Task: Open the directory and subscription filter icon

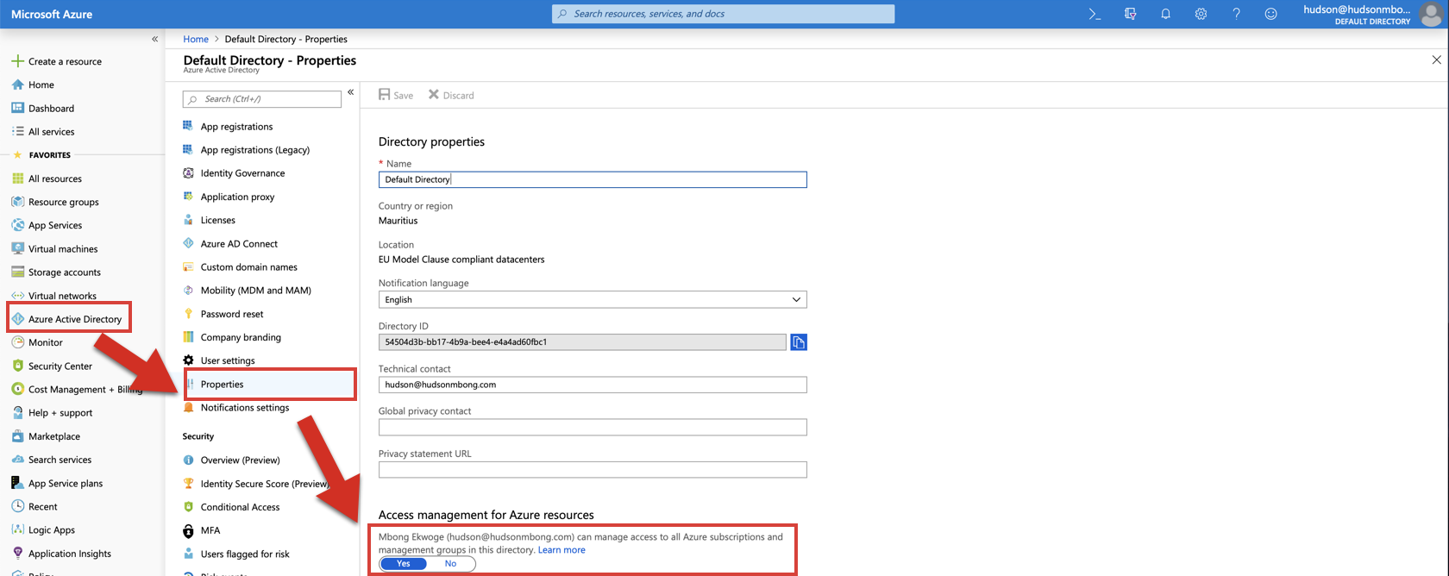Action: coord(1131,14)
